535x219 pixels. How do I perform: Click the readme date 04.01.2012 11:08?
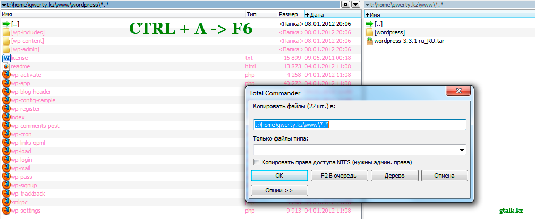click(x=328, y=66)
